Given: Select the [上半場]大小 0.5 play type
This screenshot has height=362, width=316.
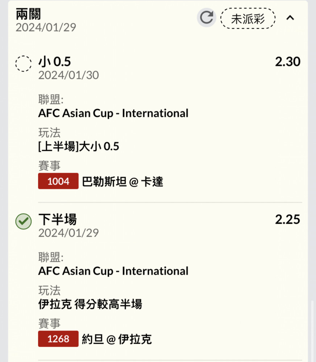Looking at the screenshot, I should (x=79, y=146).
